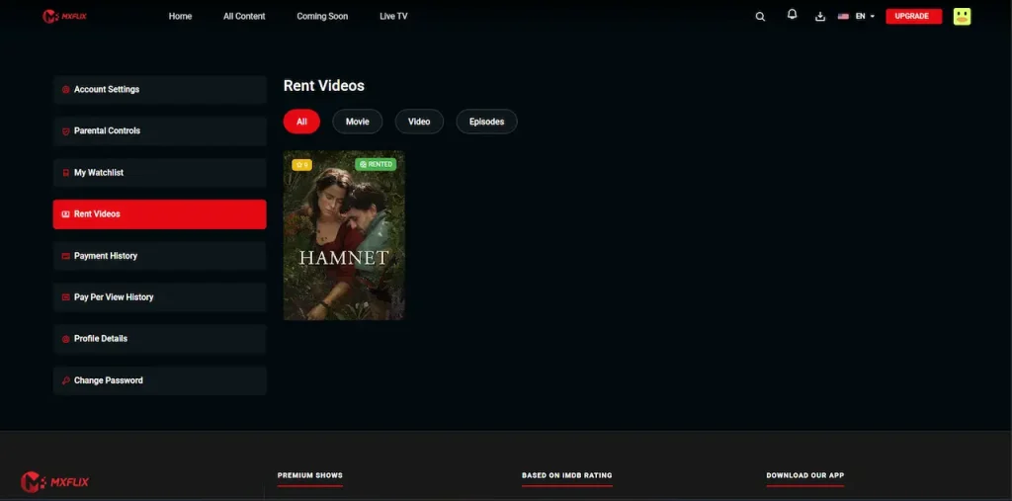This screenshot has width=1012, height=501.
Task: Open Pay Per View History in sidebar
Action: pos(159,297)
